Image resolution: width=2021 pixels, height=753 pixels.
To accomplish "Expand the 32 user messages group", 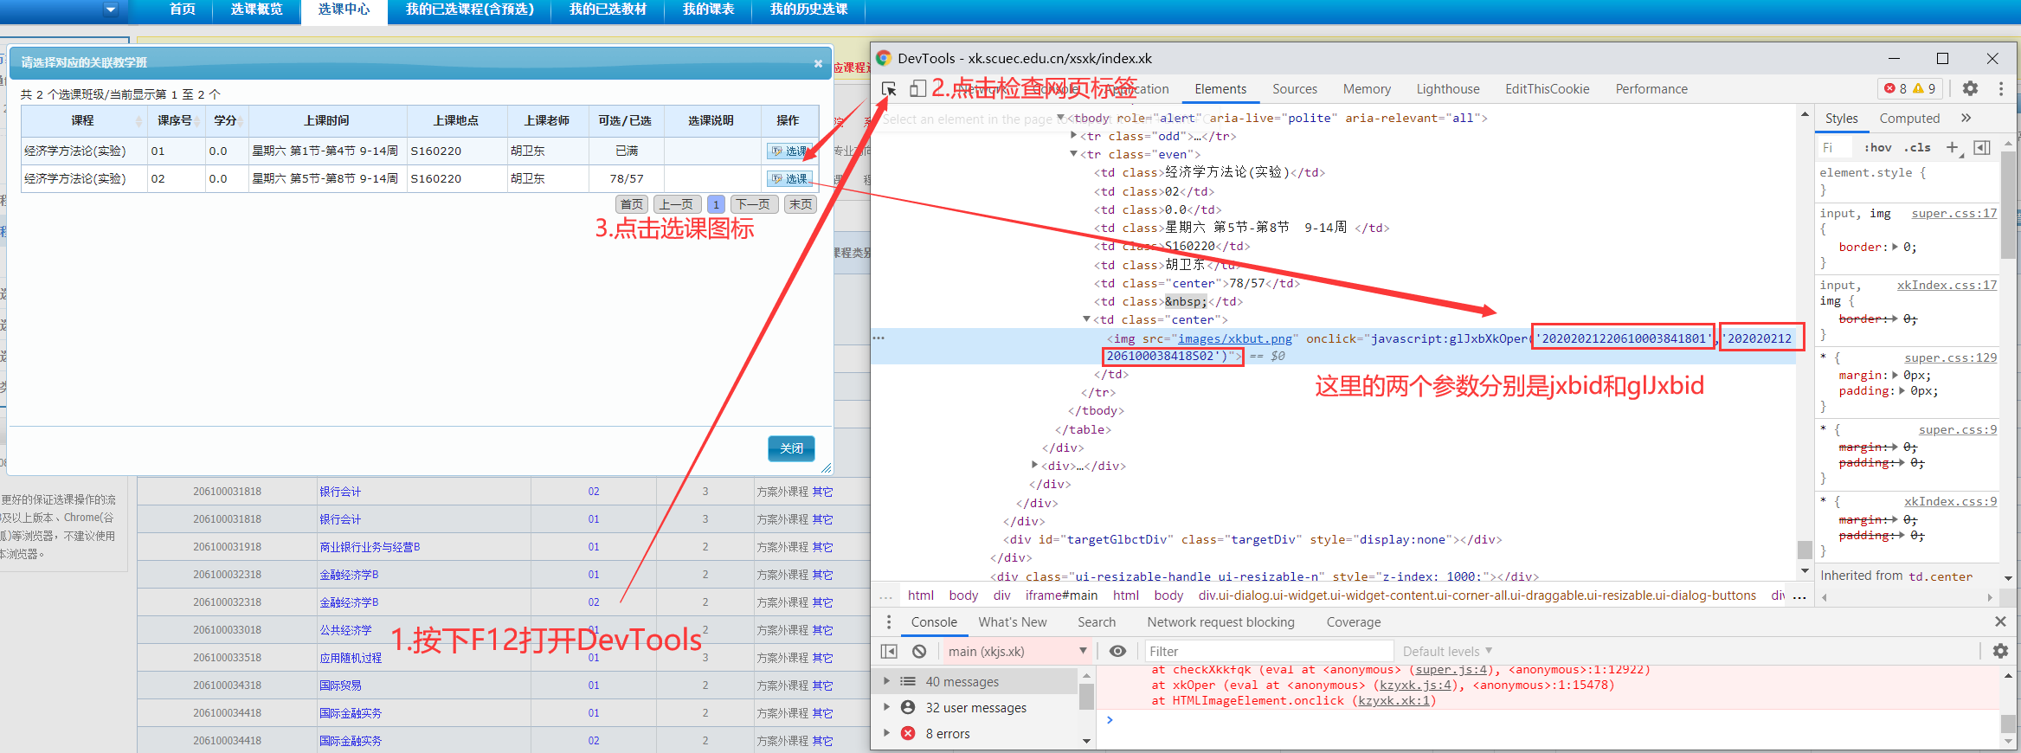I will point(886,707).
